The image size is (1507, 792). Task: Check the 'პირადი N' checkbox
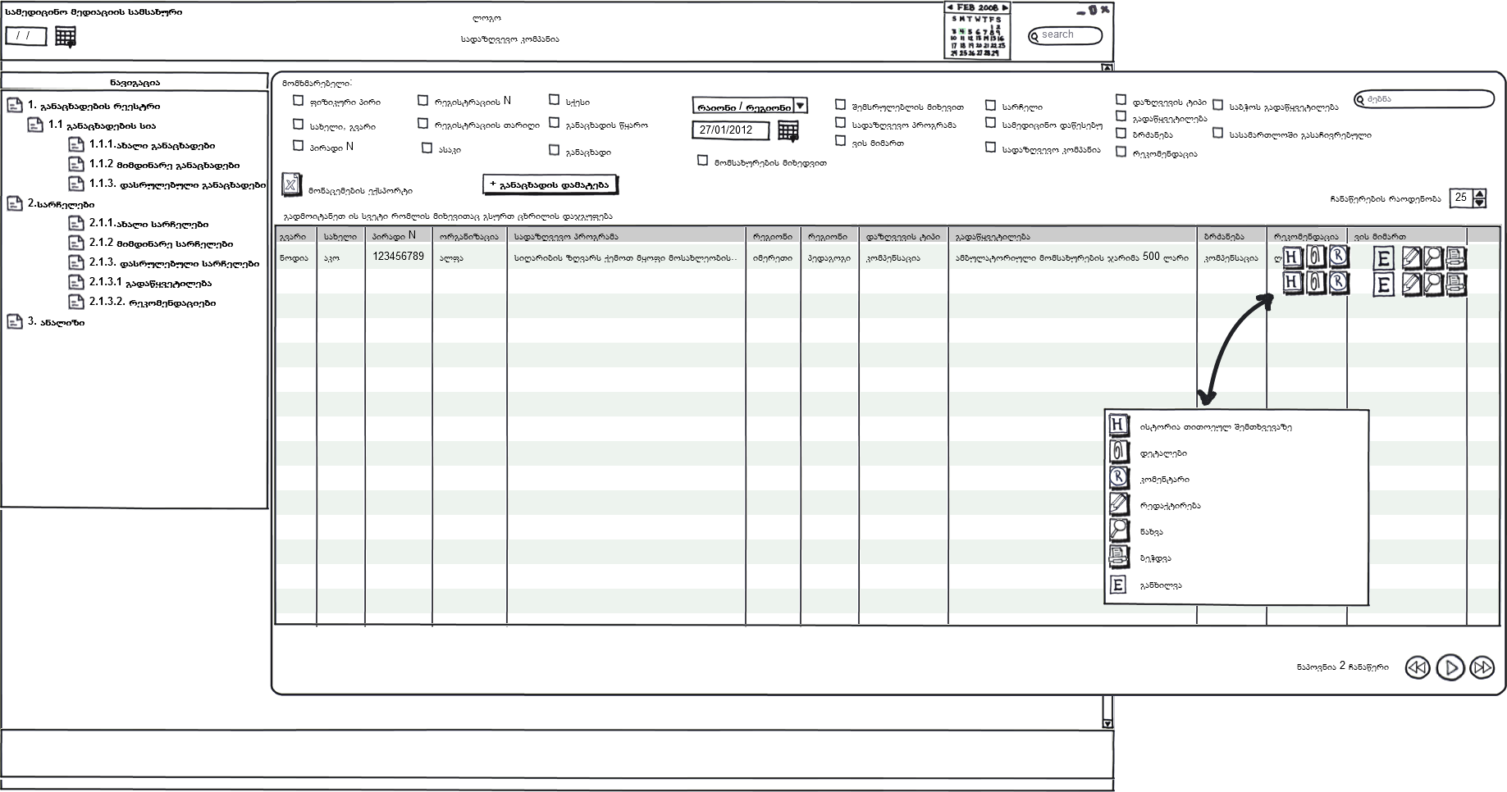coord(298,146)
